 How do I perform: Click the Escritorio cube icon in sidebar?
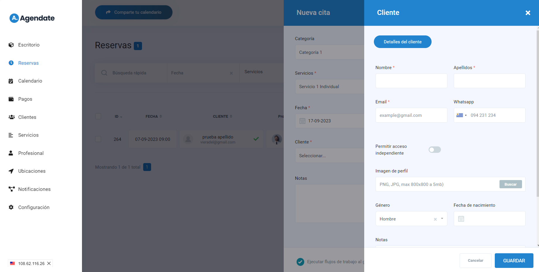pyautogui.click(x=11, y=45)
